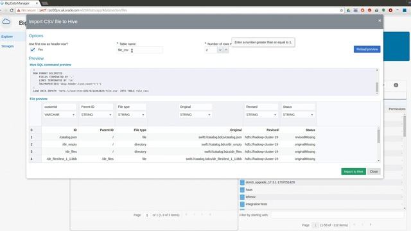Click the file preview table scrollbar thumb
This screenshot has width=411, height=231.
tap(378, 136)
